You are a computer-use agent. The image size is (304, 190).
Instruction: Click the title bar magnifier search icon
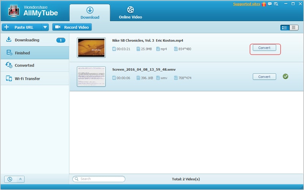[276, 4]
